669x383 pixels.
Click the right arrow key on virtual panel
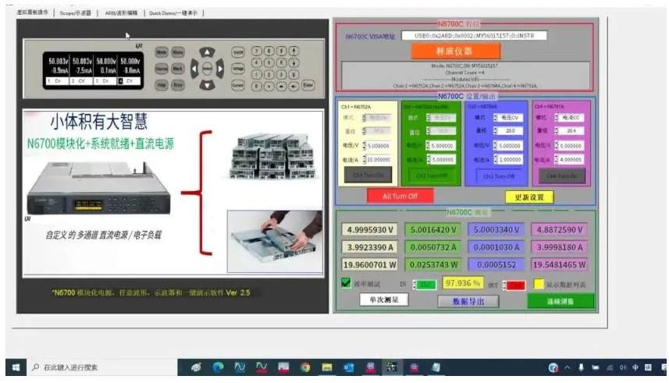tap(220, 69)
